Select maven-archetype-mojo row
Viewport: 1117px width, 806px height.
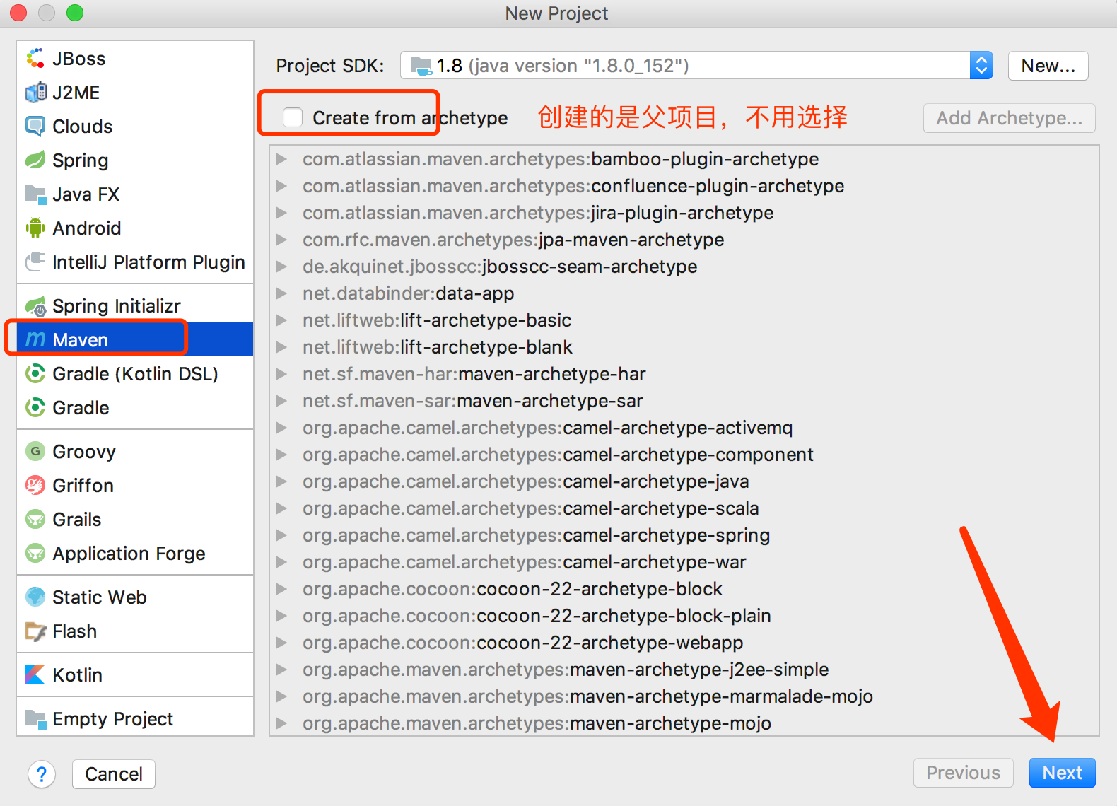(684, 723)
